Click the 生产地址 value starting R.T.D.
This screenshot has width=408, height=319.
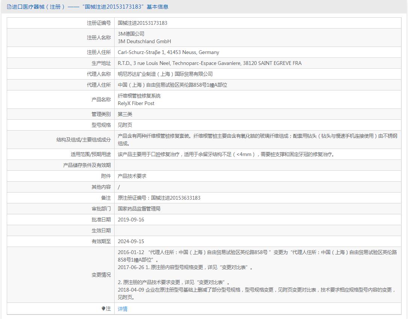click(210, 63)
